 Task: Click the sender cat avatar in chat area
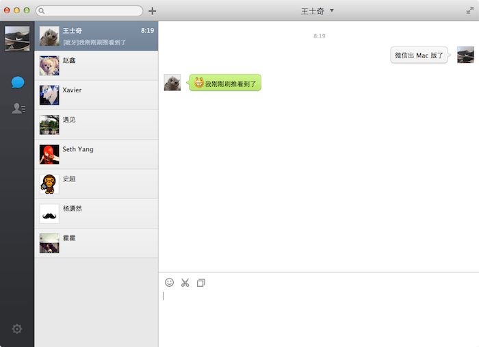[172, 83]
